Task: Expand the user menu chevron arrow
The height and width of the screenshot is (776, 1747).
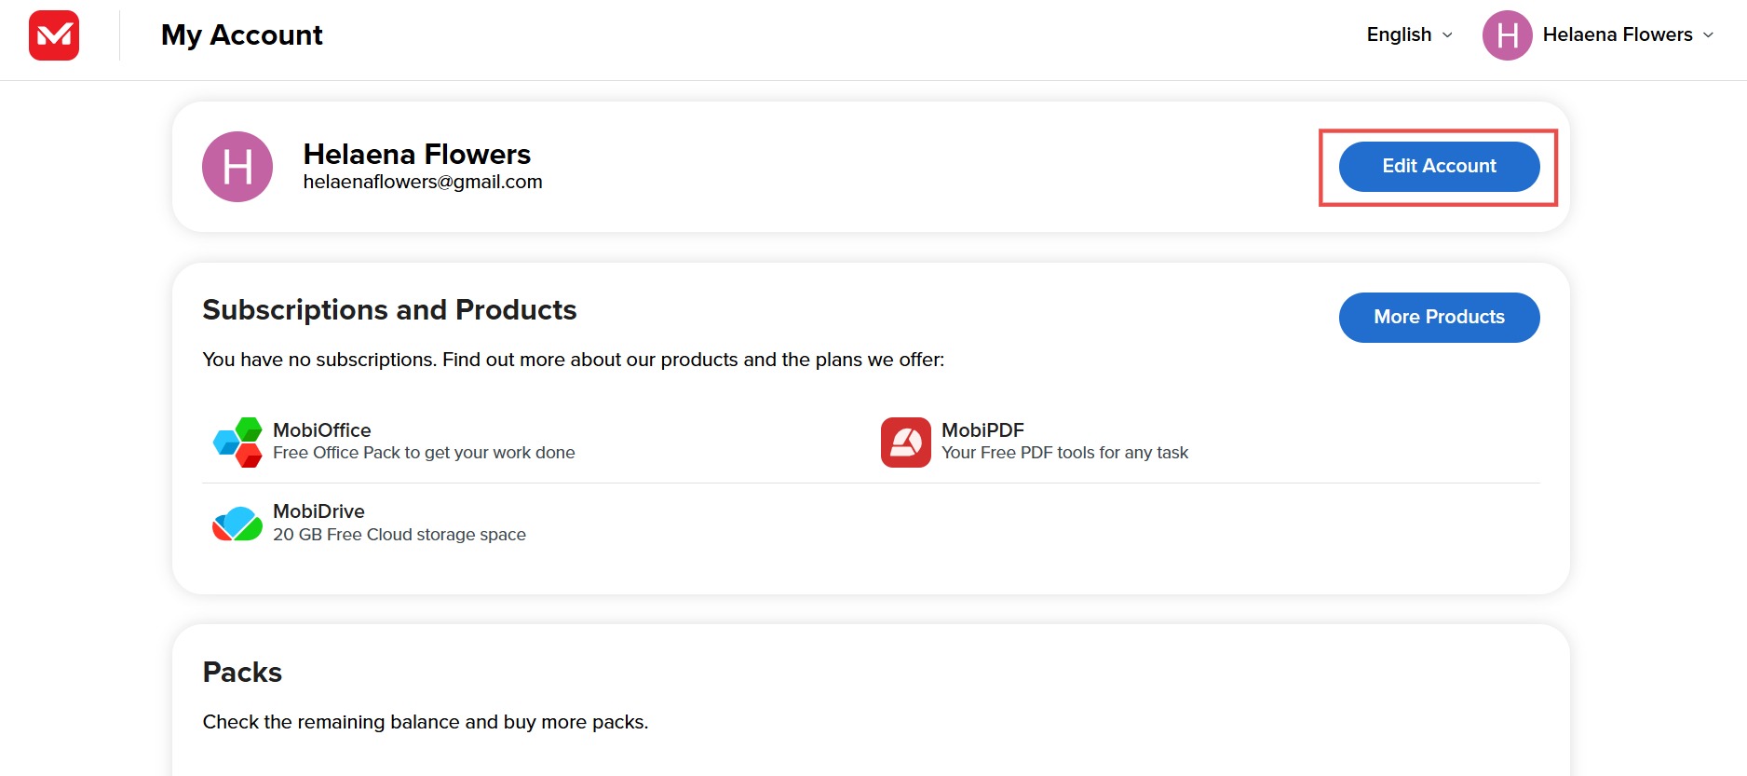Action: pos(1708,35)
